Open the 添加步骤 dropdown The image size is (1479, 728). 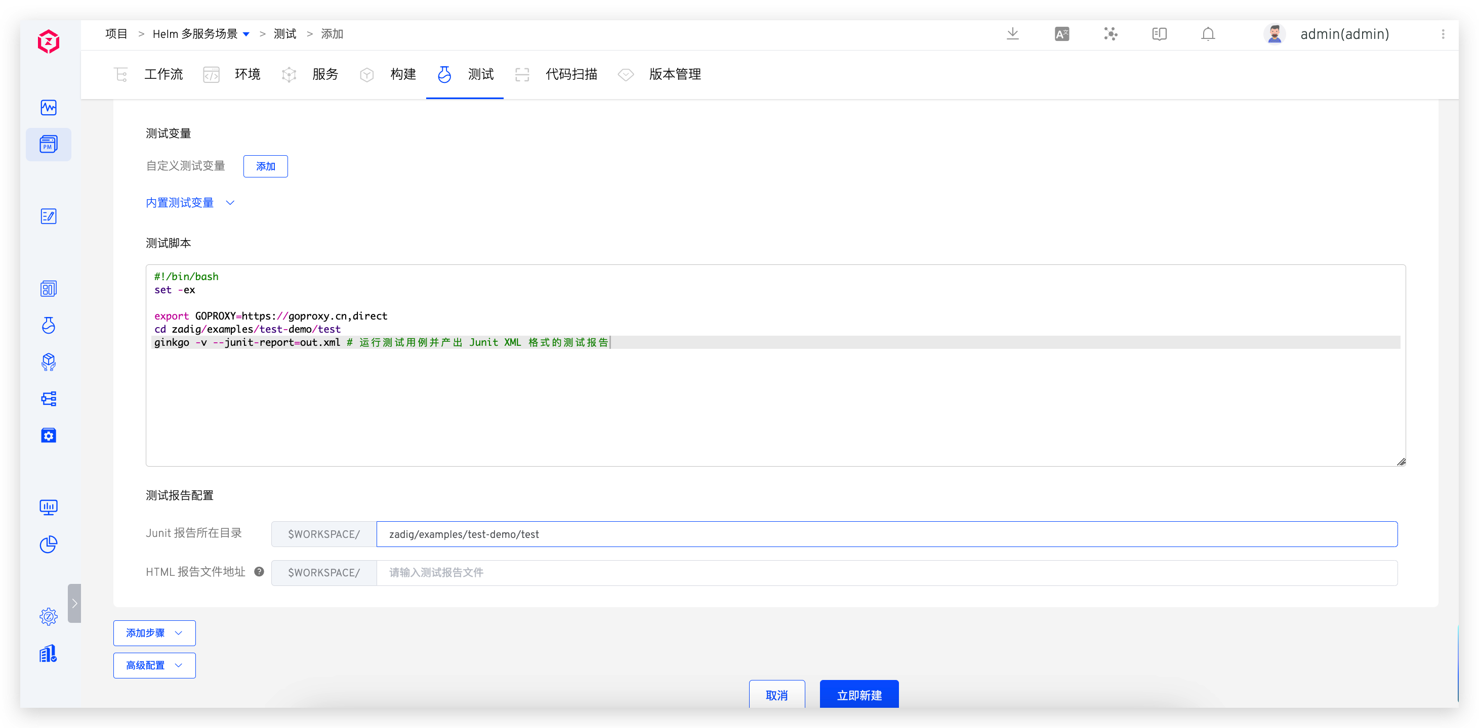(x=154, y=633)
